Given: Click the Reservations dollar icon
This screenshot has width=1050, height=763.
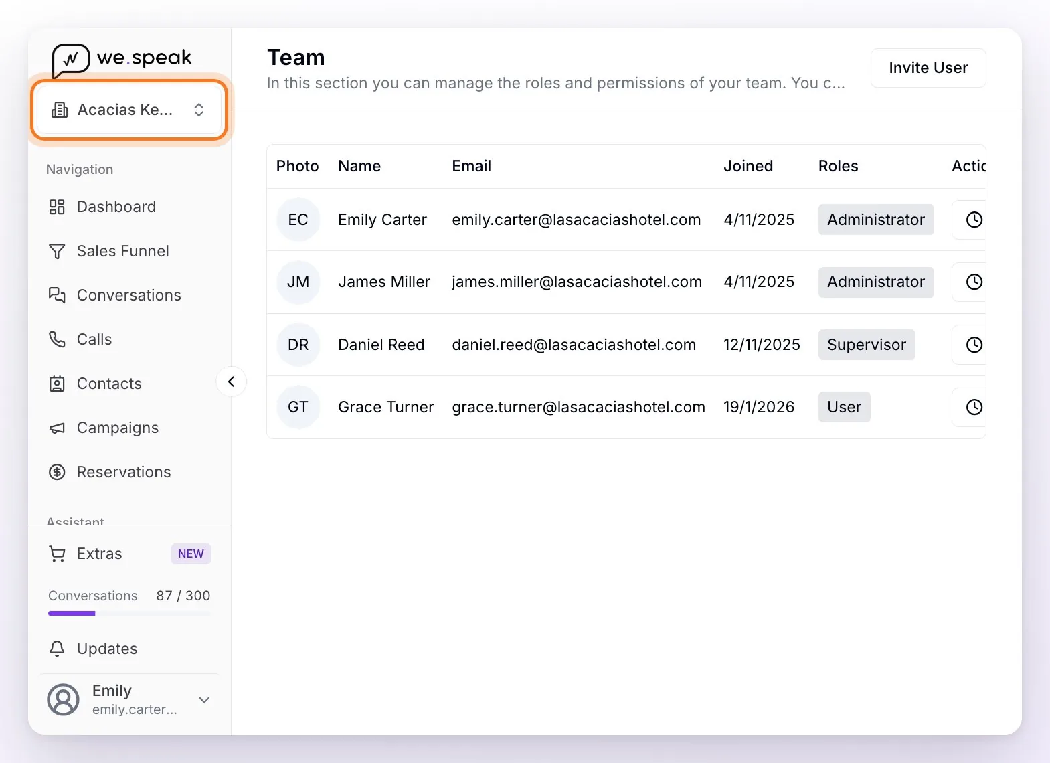Looking at the screenshot, I should point(57,472).
